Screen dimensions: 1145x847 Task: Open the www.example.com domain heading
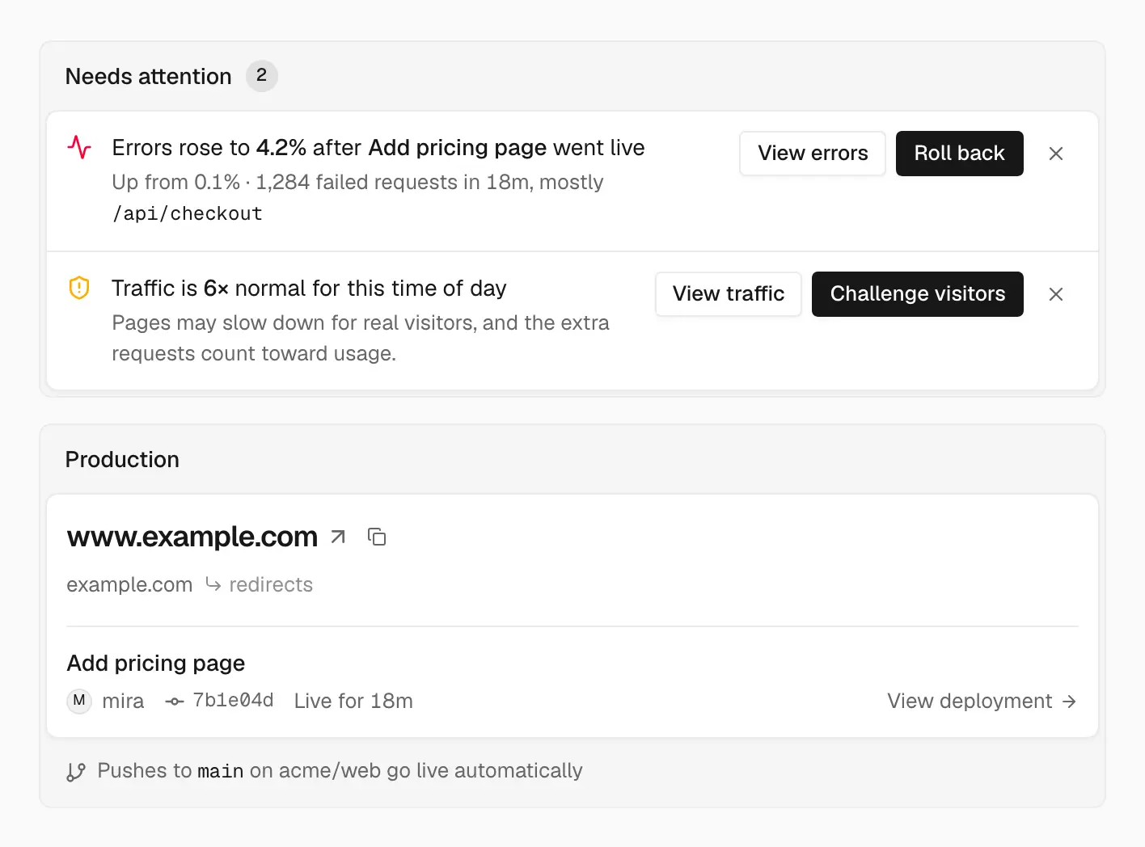coord(192,537)
